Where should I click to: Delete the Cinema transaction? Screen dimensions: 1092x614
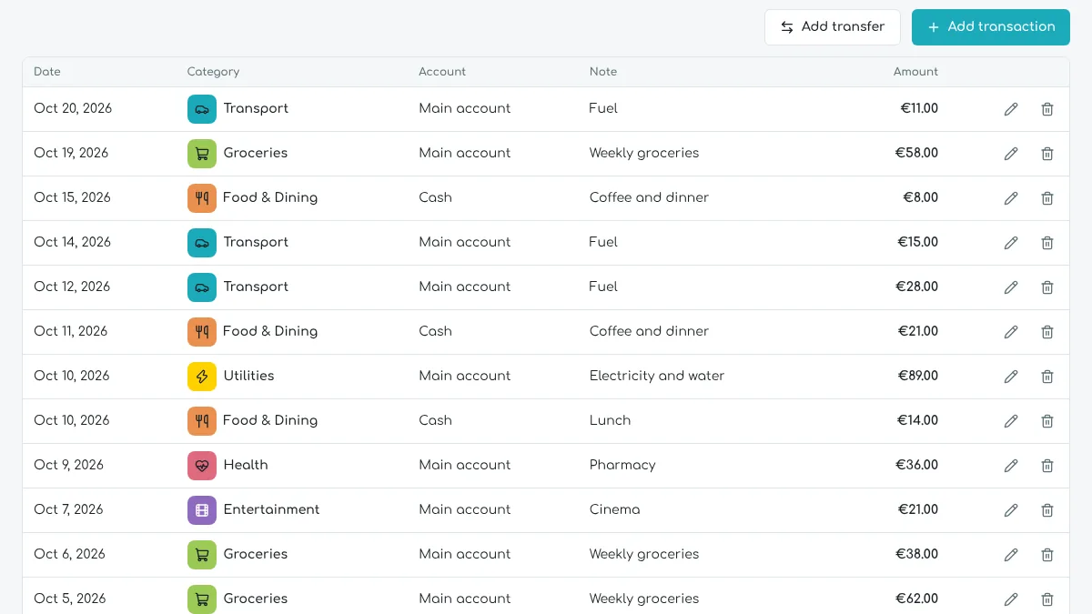tap(1047, 510)
